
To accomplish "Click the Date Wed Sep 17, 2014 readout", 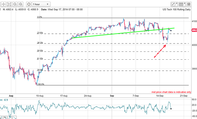I will coord(62,10).
